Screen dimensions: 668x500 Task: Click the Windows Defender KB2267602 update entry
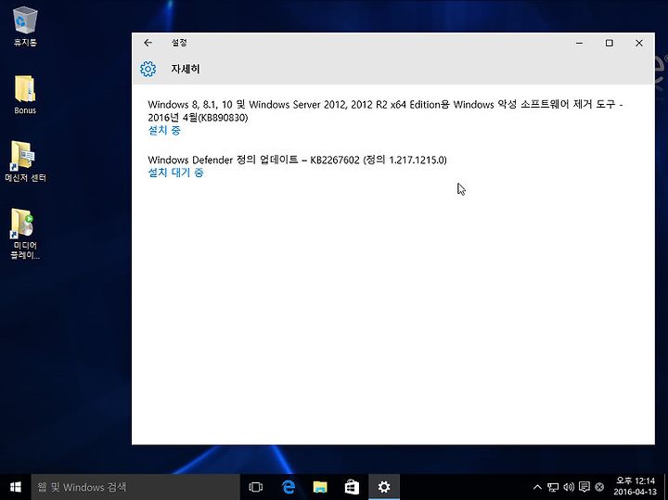coord(298,160)
